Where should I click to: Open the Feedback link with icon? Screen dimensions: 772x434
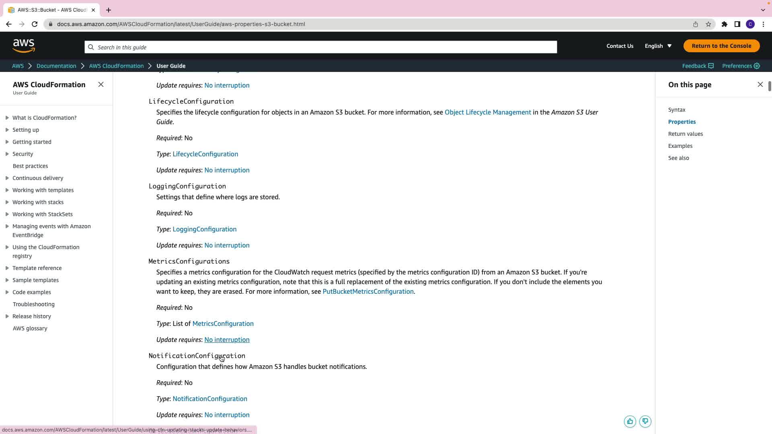click(698, 66)
